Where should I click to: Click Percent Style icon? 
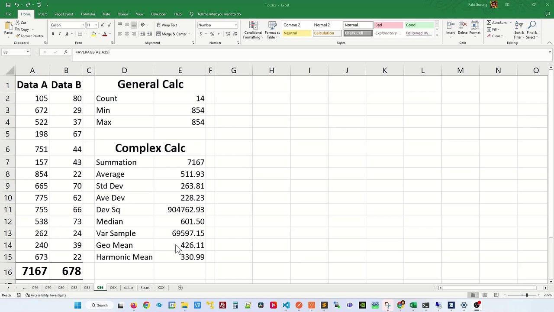click(x=212, y=34)
